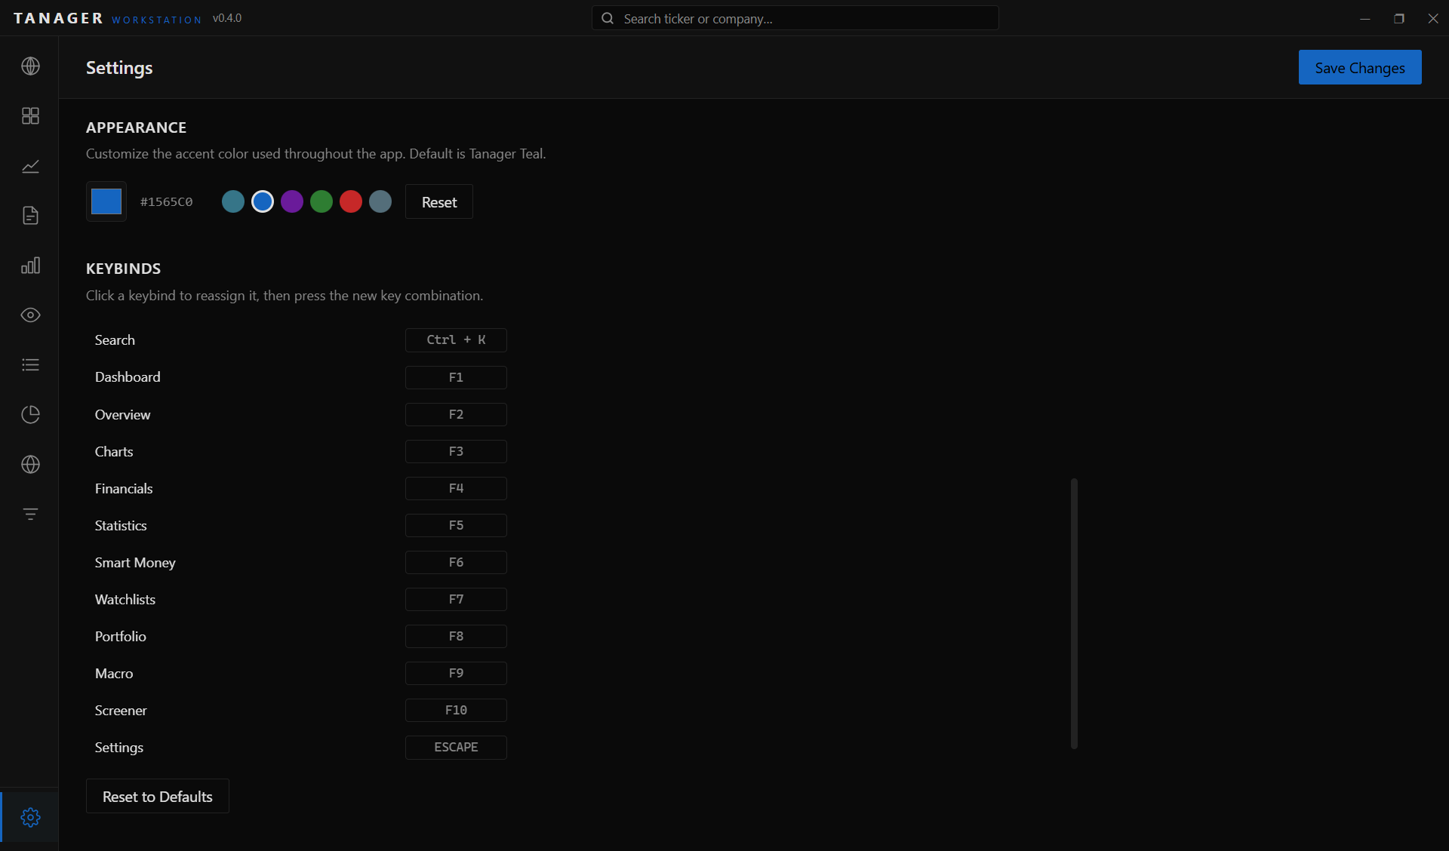Open Statistics via bar-chart sidebar icon

30,266
